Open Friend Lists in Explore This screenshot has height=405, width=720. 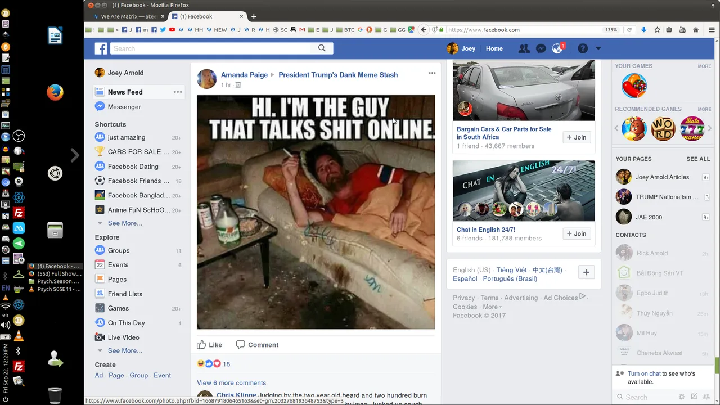coord(125,294)
